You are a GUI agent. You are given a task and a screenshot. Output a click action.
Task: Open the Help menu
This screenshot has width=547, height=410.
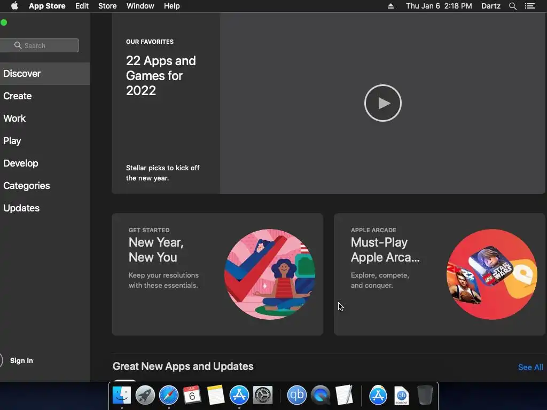pyautogui.click(x=171, y=6)
